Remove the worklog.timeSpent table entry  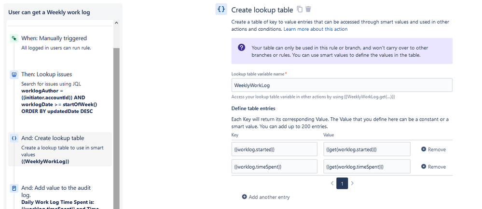tap(433, 167)
